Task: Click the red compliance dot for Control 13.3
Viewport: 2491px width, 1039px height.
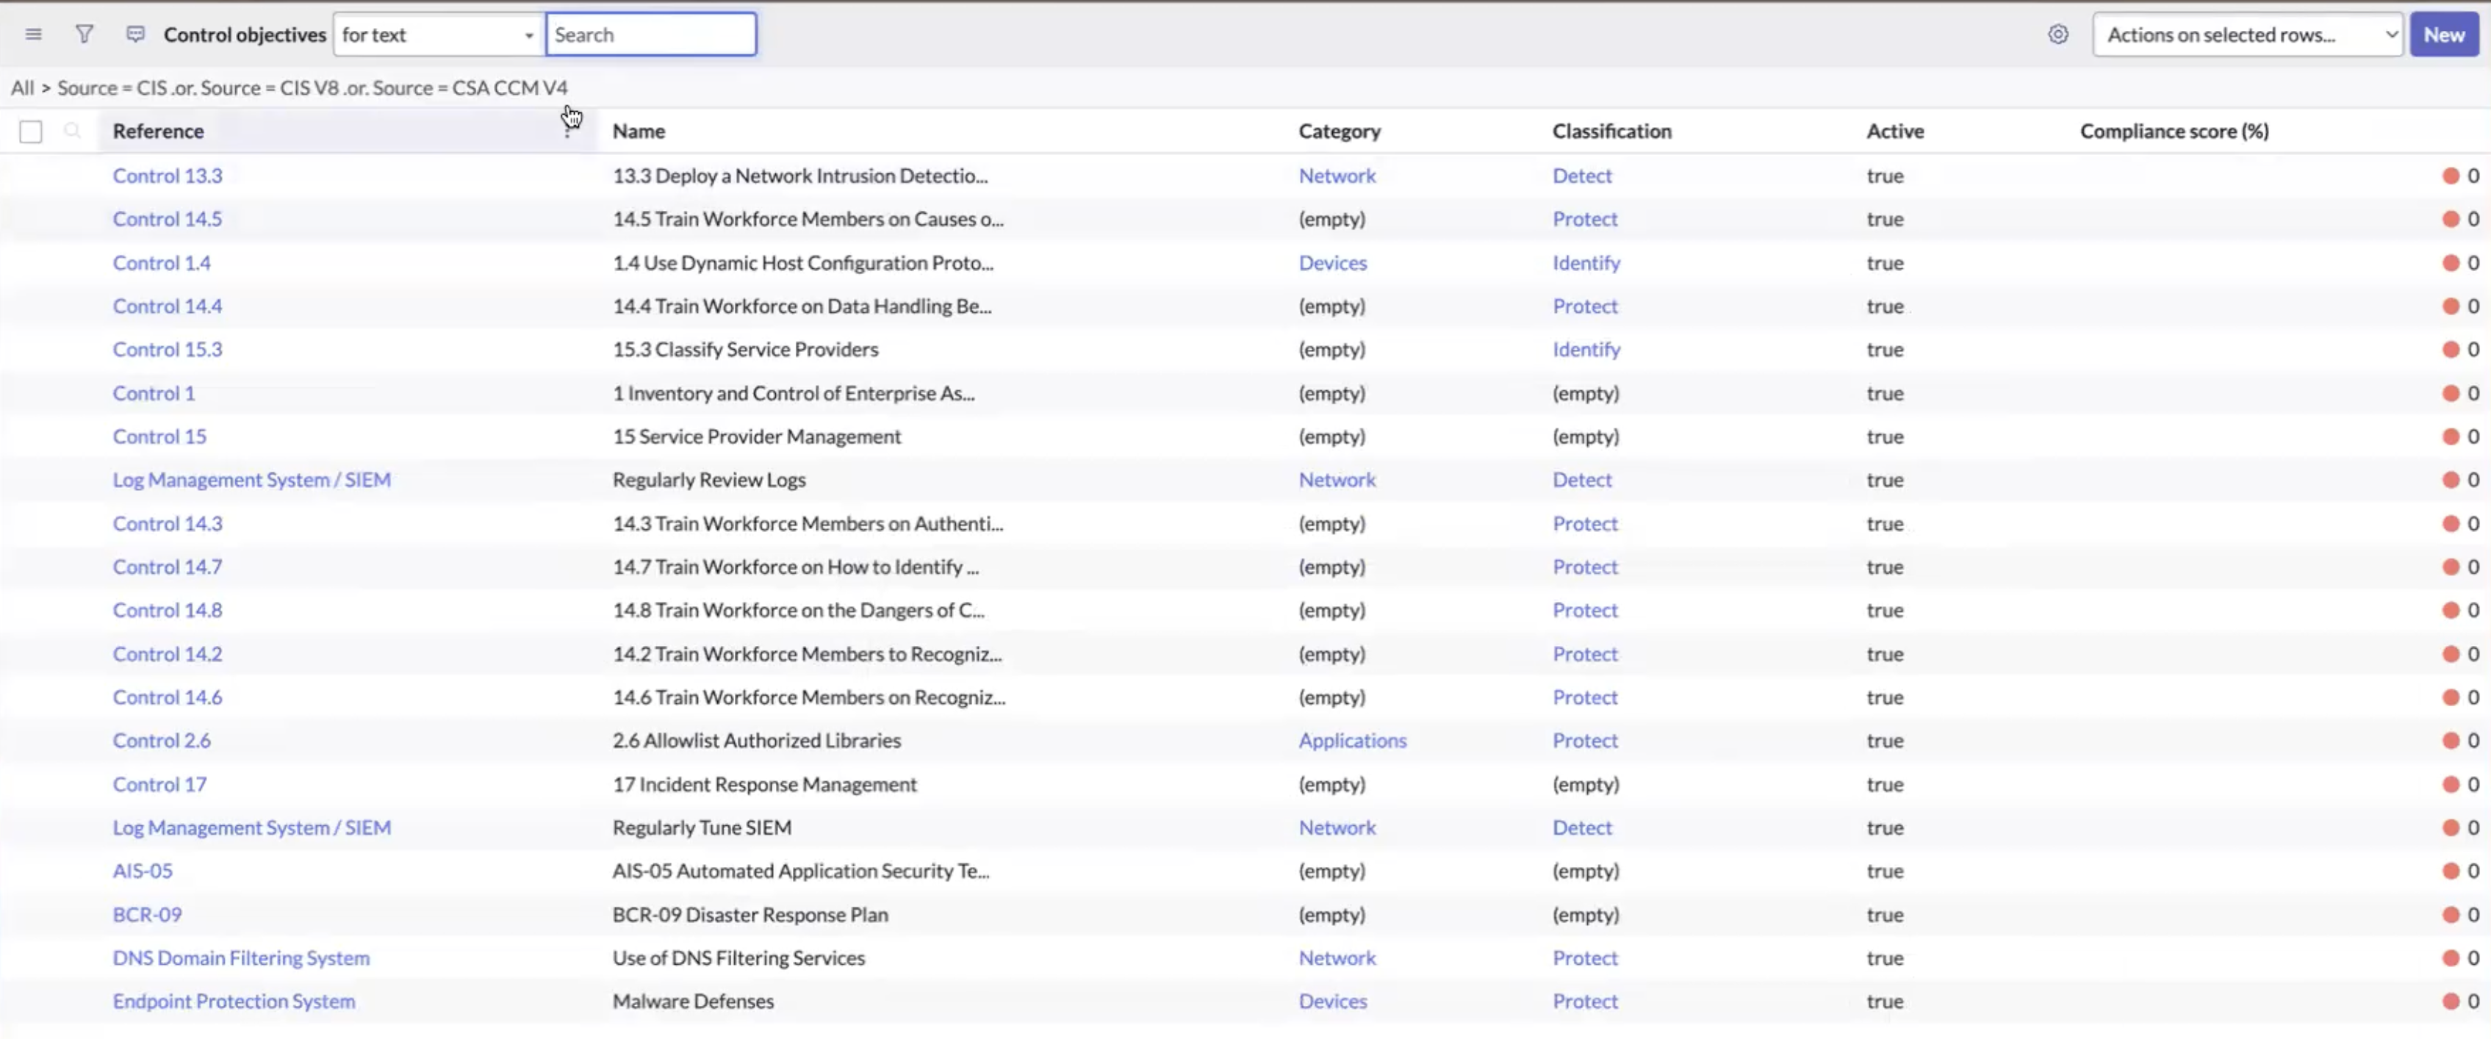Action: pos(2451,176)
